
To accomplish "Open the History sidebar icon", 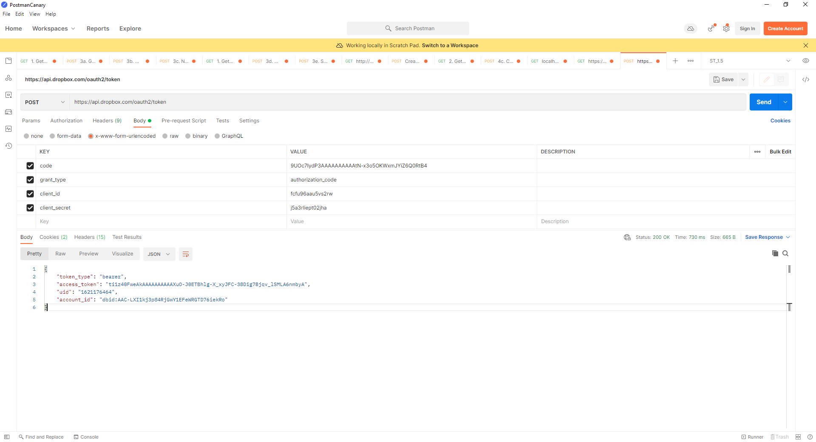I will (x=8, y=146).
